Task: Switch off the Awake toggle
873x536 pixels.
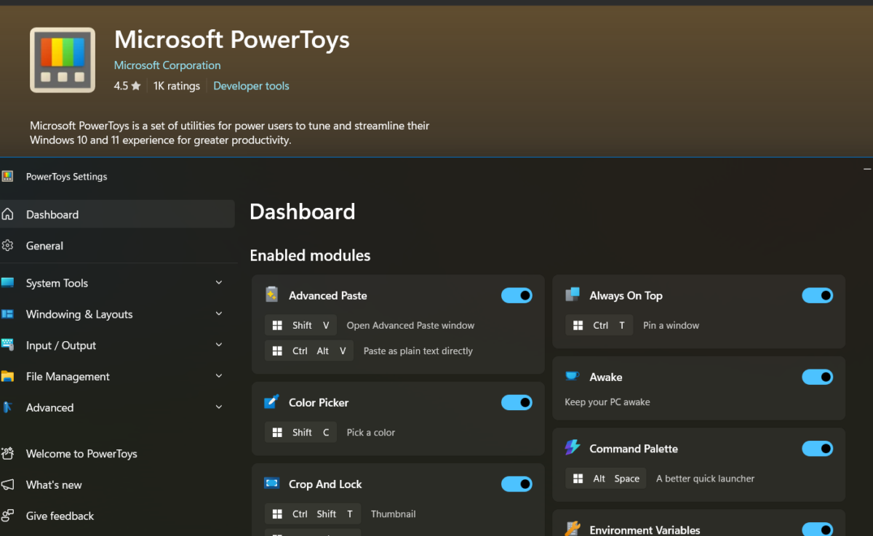Action: 818,377
